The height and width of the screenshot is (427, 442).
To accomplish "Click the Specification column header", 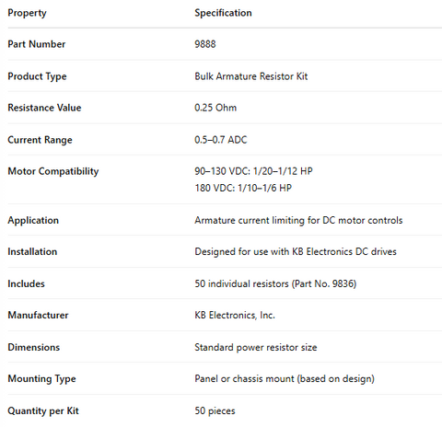I will [223, 13].
